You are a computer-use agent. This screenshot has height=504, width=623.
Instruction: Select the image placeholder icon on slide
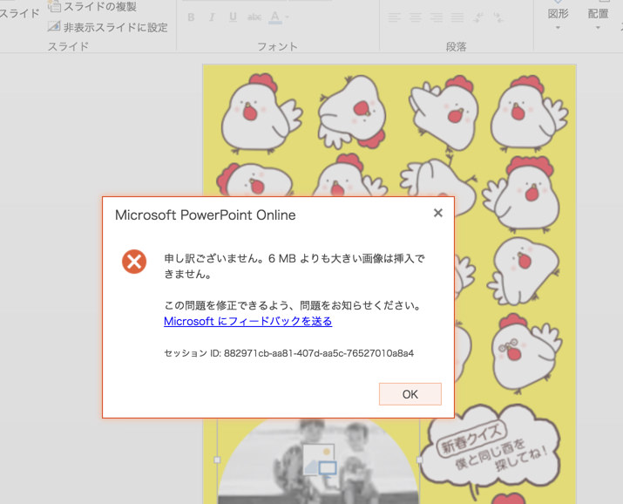coord(318,460)
